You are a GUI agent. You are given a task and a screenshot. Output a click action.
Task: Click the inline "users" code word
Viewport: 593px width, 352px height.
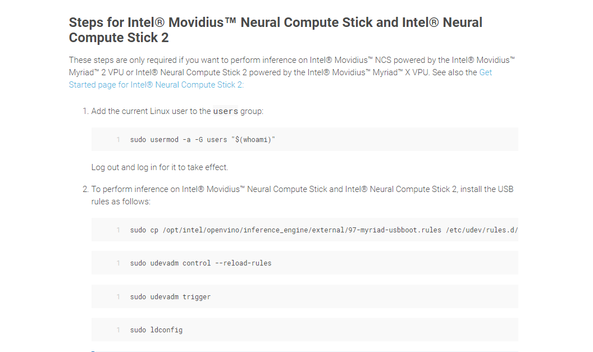226,111
